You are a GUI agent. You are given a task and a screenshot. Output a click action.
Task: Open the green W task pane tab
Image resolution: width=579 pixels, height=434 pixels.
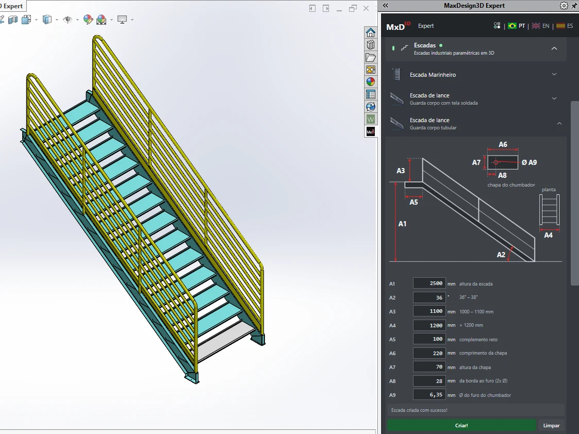point(370,119)
